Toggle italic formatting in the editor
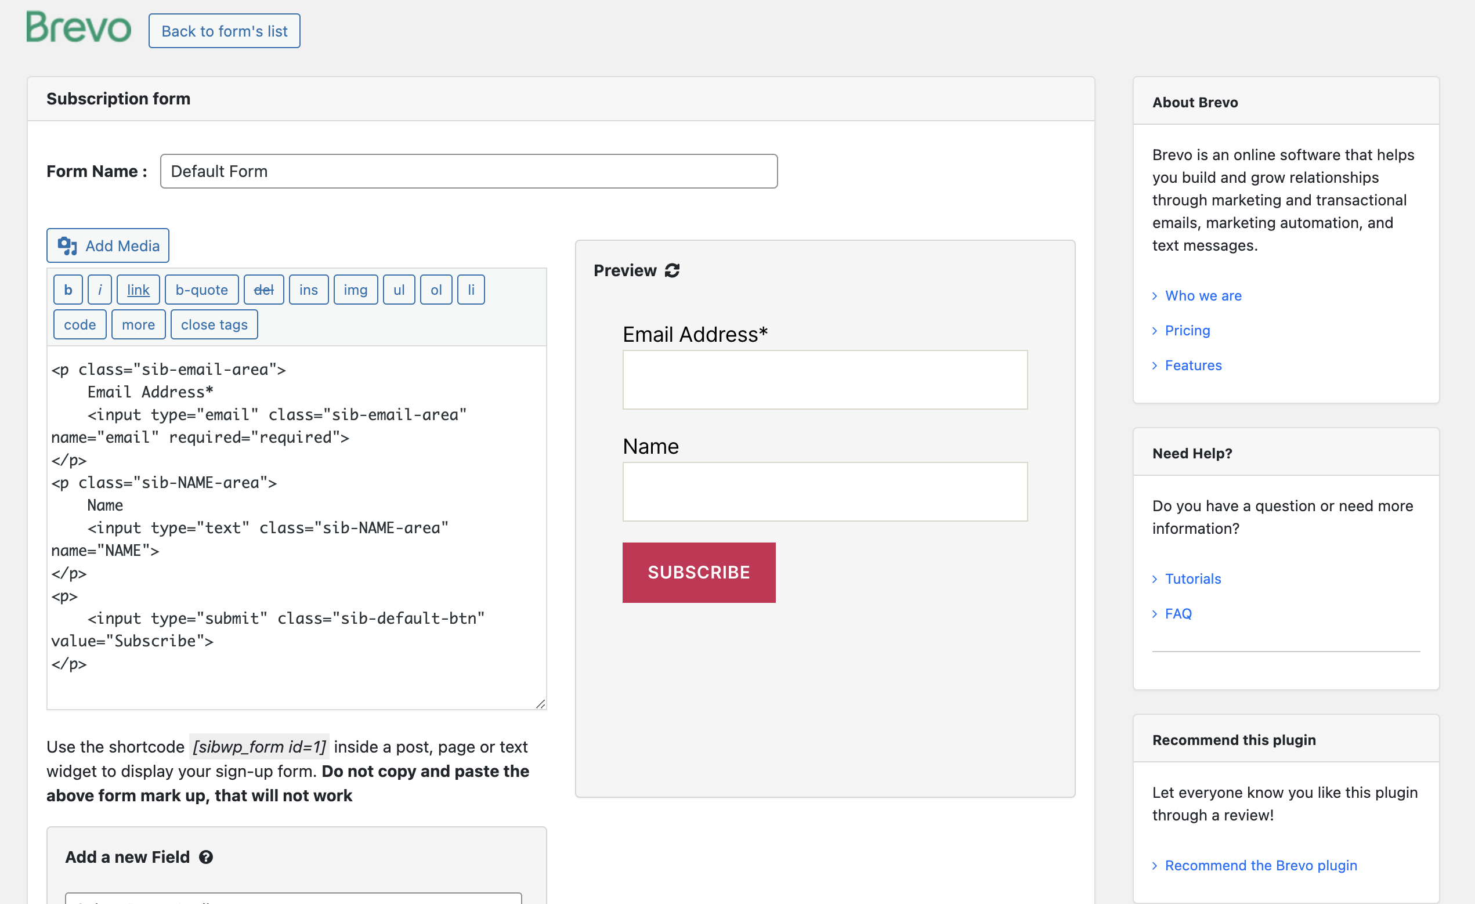The width and height of the screenshot is (1475, 904). pos(99,289)
